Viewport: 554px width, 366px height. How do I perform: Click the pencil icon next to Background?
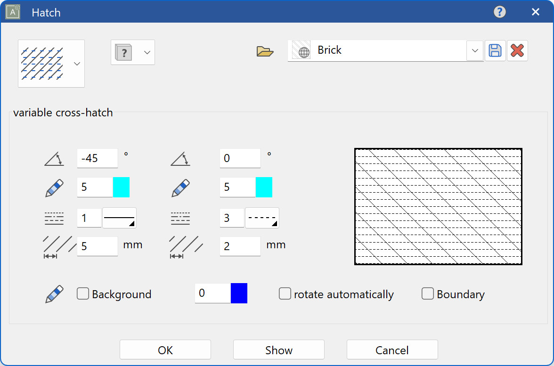[x=53, y=293]
